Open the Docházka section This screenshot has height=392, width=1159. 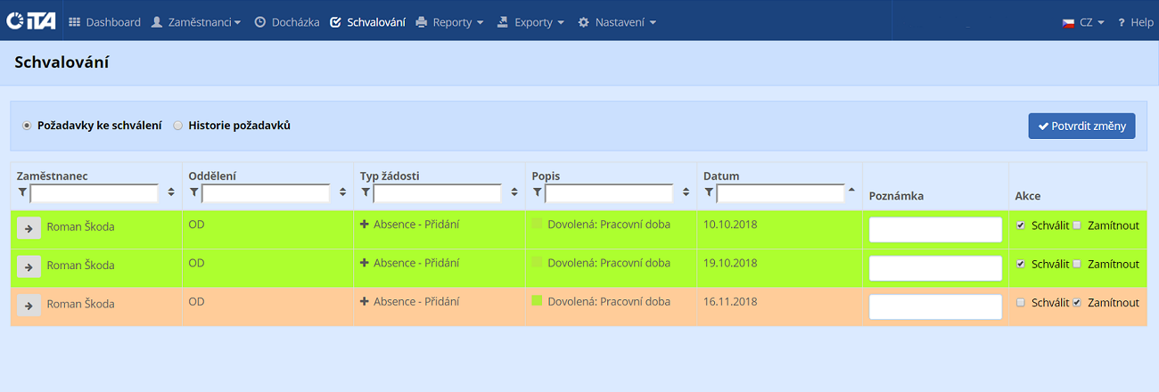coord(287,22)
